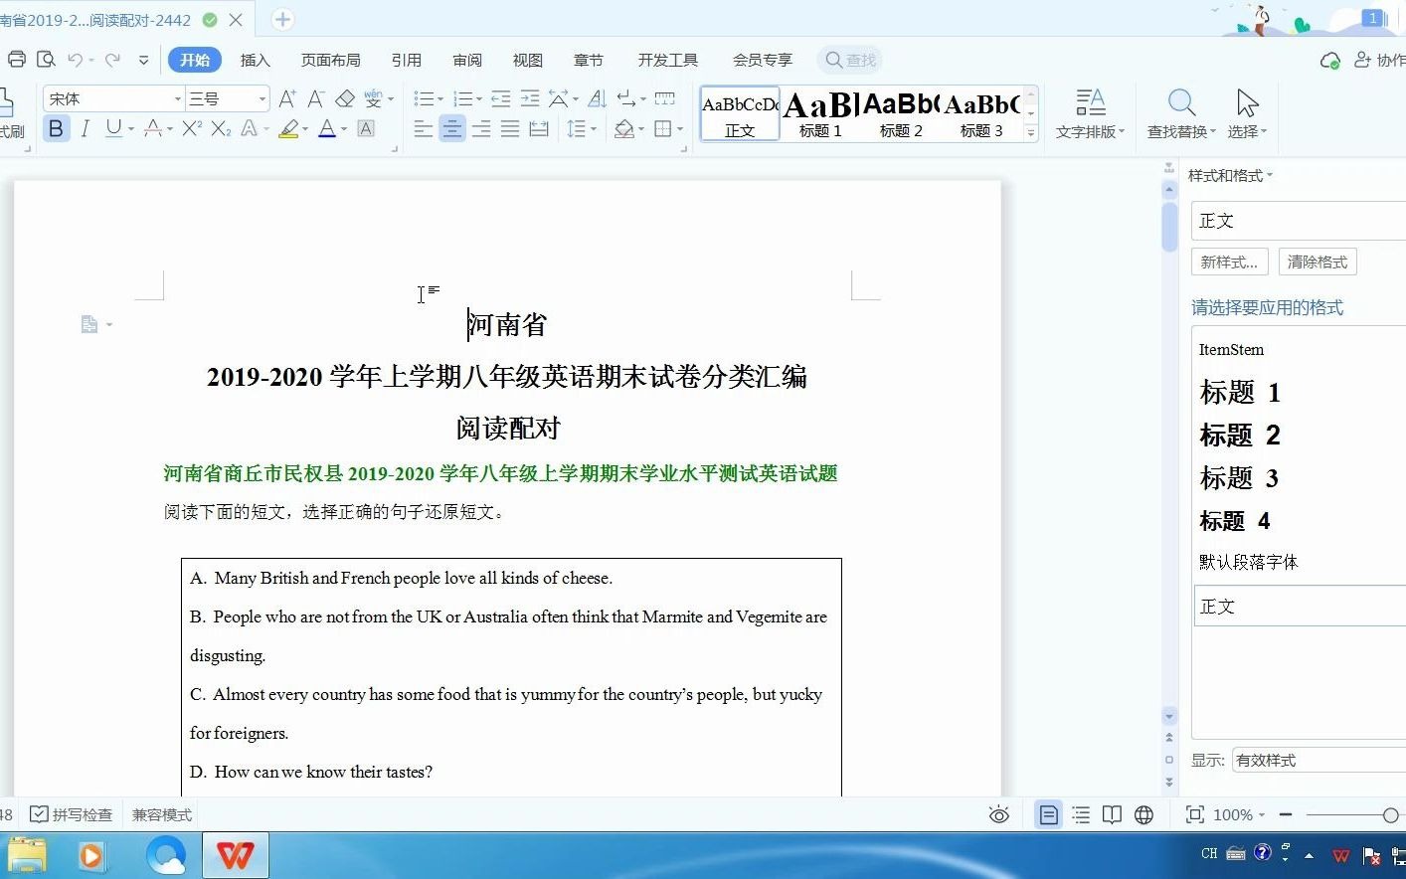
Task: Align text right
Action: tap(481, 128)
